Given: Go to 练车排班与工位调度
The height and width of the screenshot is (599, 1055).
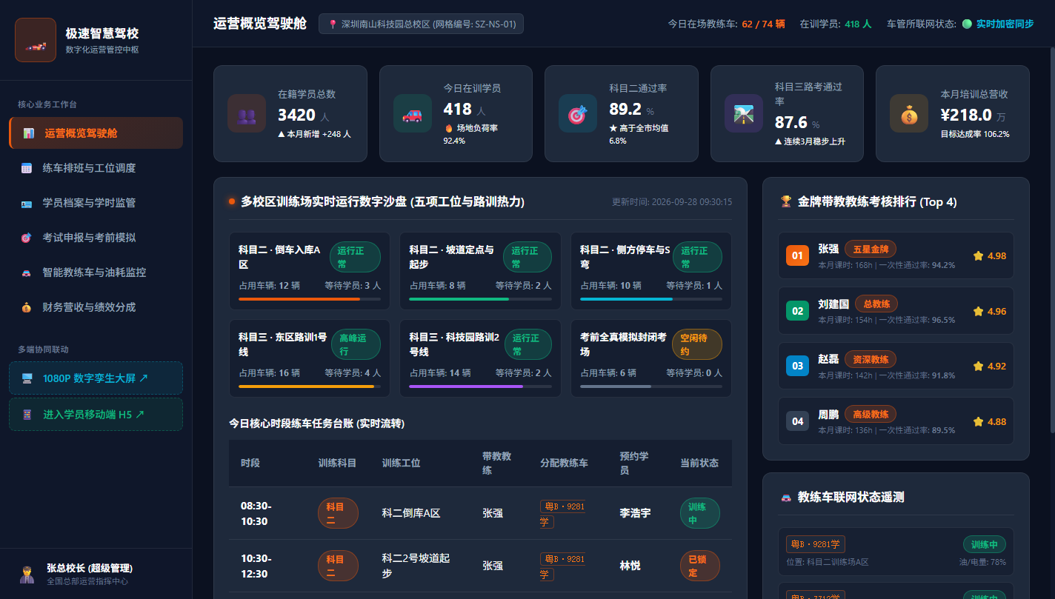Looking at the screenshot, I should coord(96,168).
